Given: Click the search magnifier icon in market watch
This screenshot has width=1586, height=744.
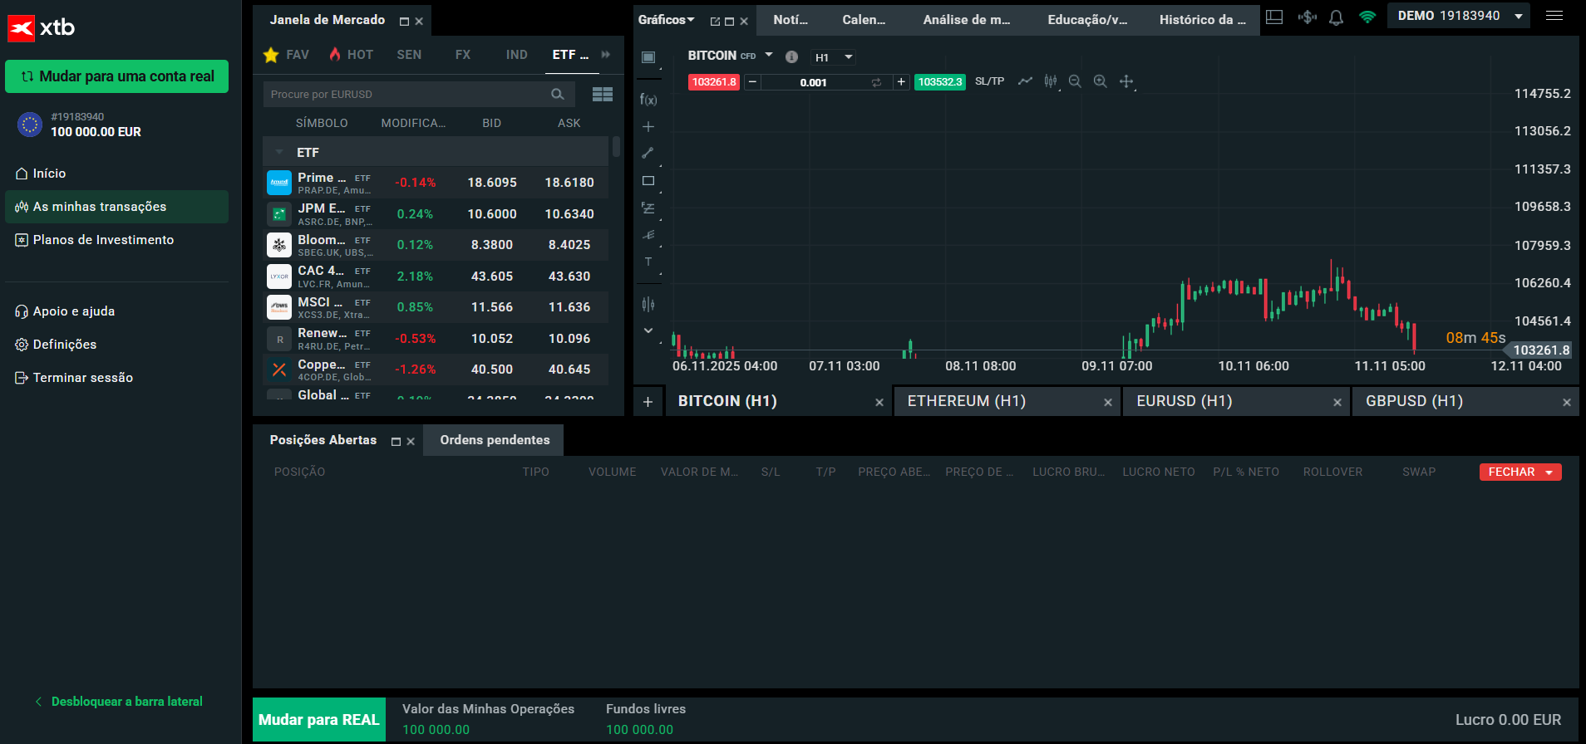Looking at the screenshot, I should (x=558, y=95).
